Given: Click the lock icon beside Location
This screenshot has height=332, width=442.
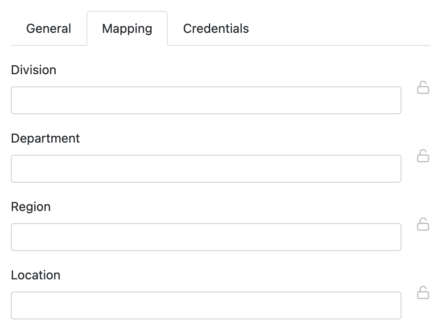Looking at the screenshot, I should [423, 293].
